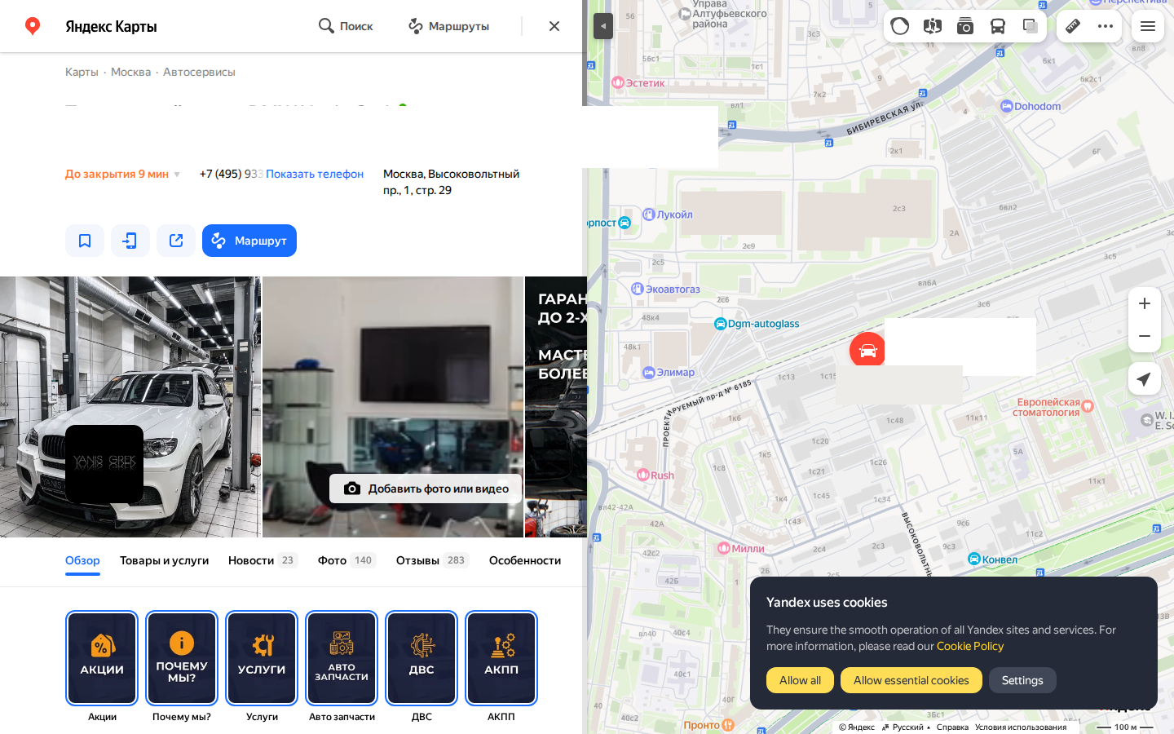The width and height of the screenshot is (1174, 734).
Task: Switch to Фото tab
Action: click(346, 560)
